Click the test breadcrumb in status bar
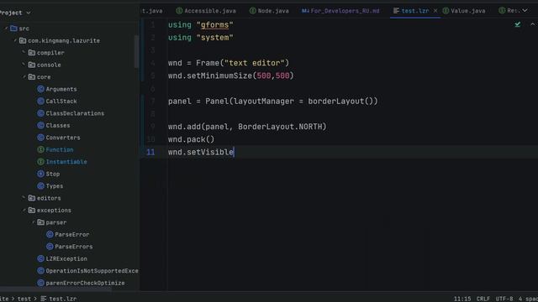 (24, 299)
